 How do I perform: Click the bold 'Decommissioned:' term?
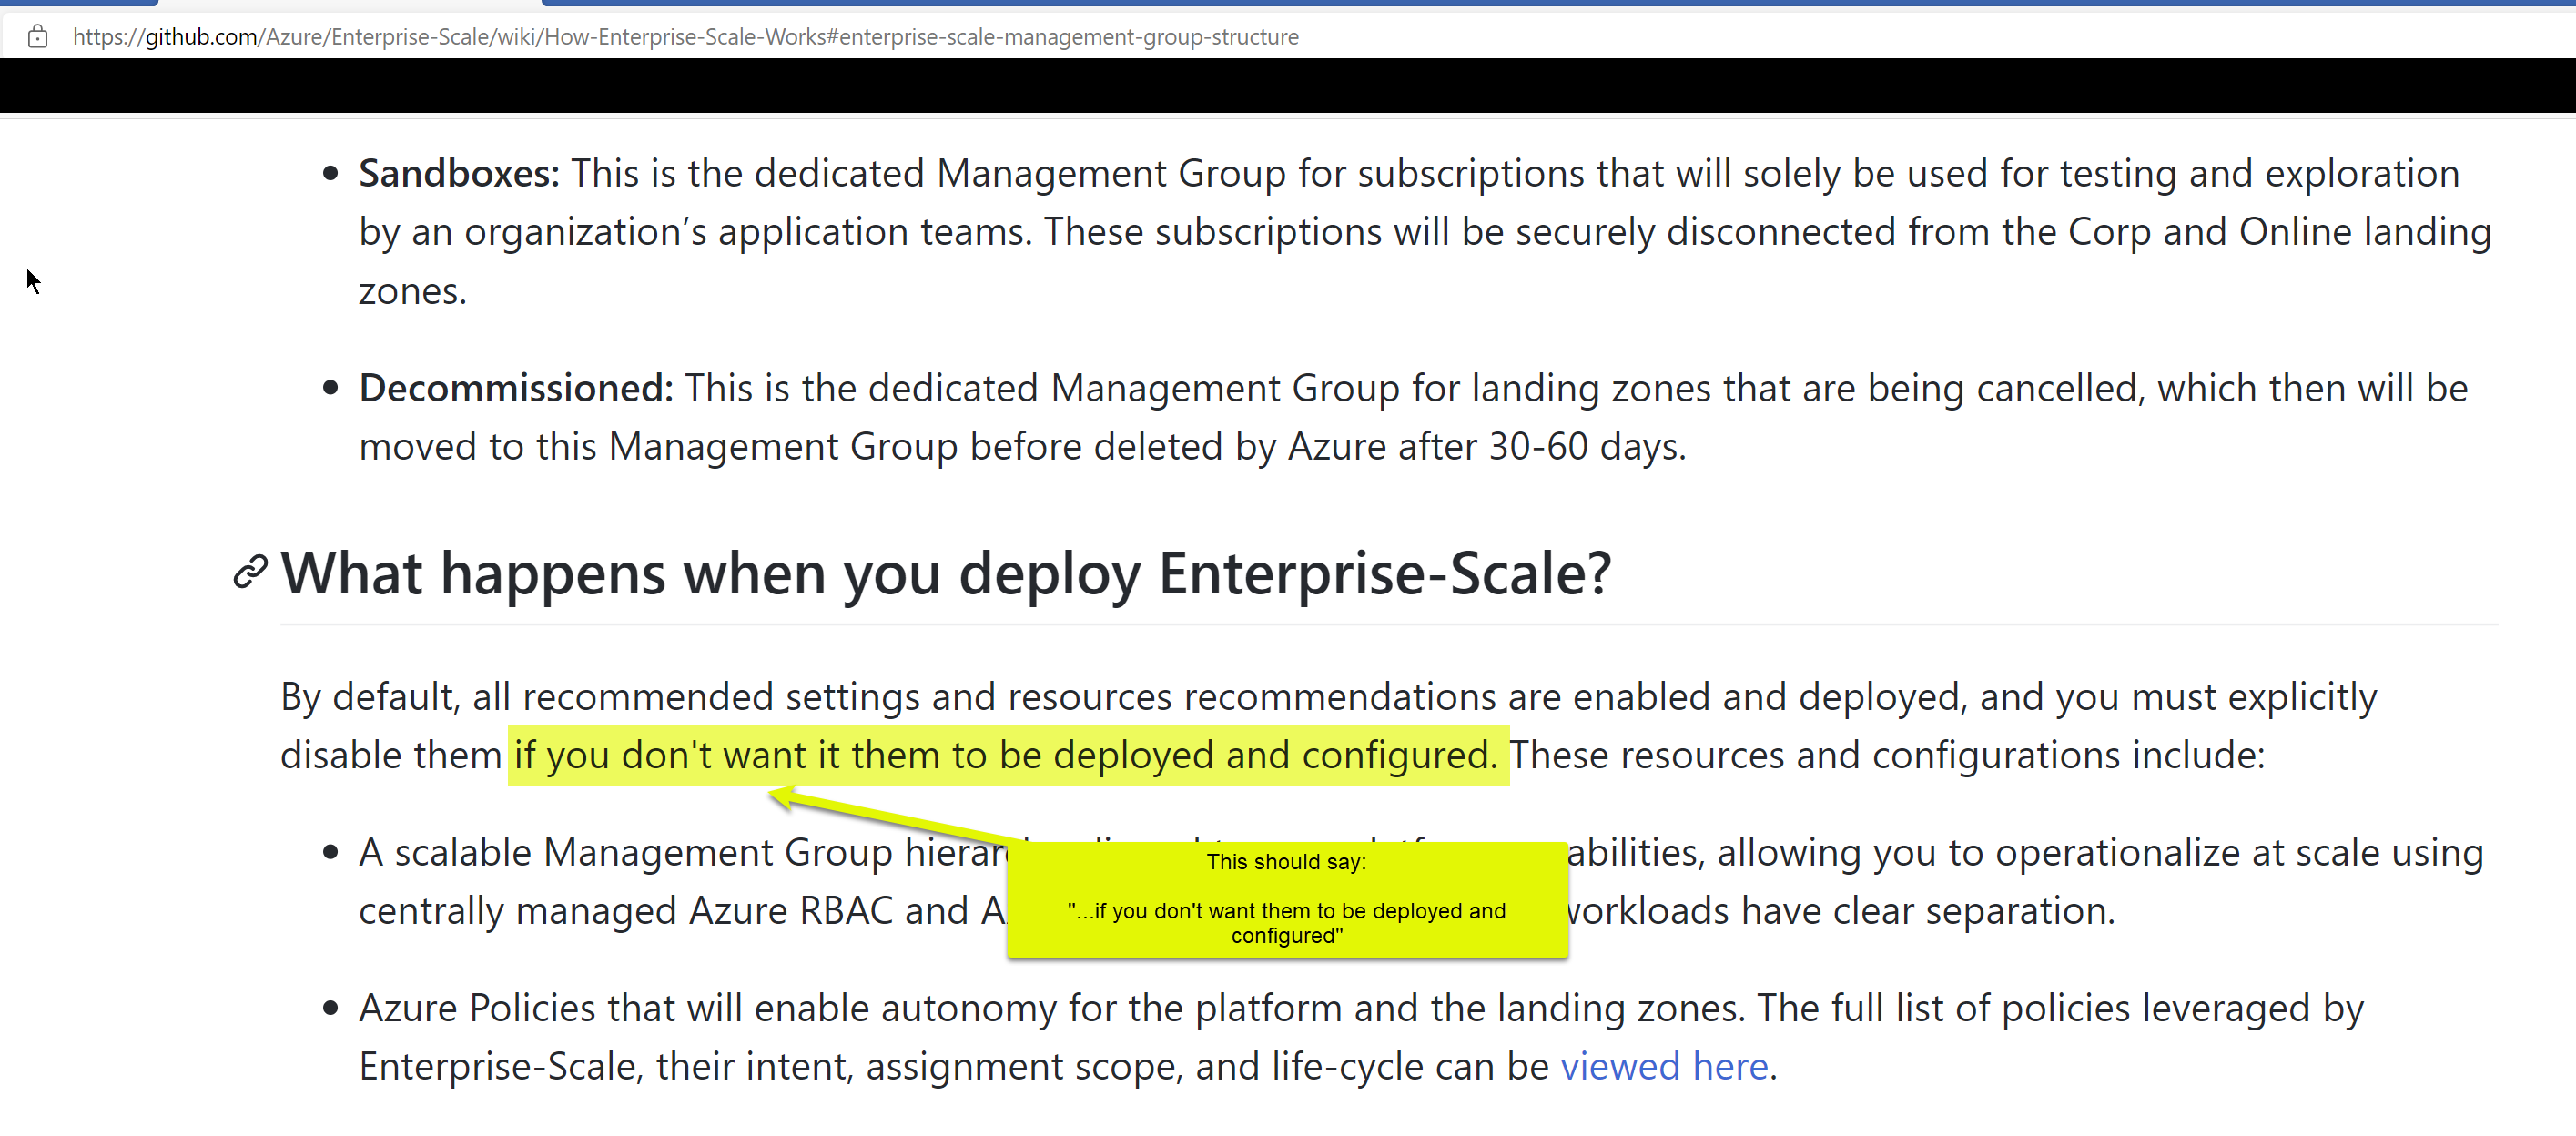pyautogui.click(x=516, y=388)
